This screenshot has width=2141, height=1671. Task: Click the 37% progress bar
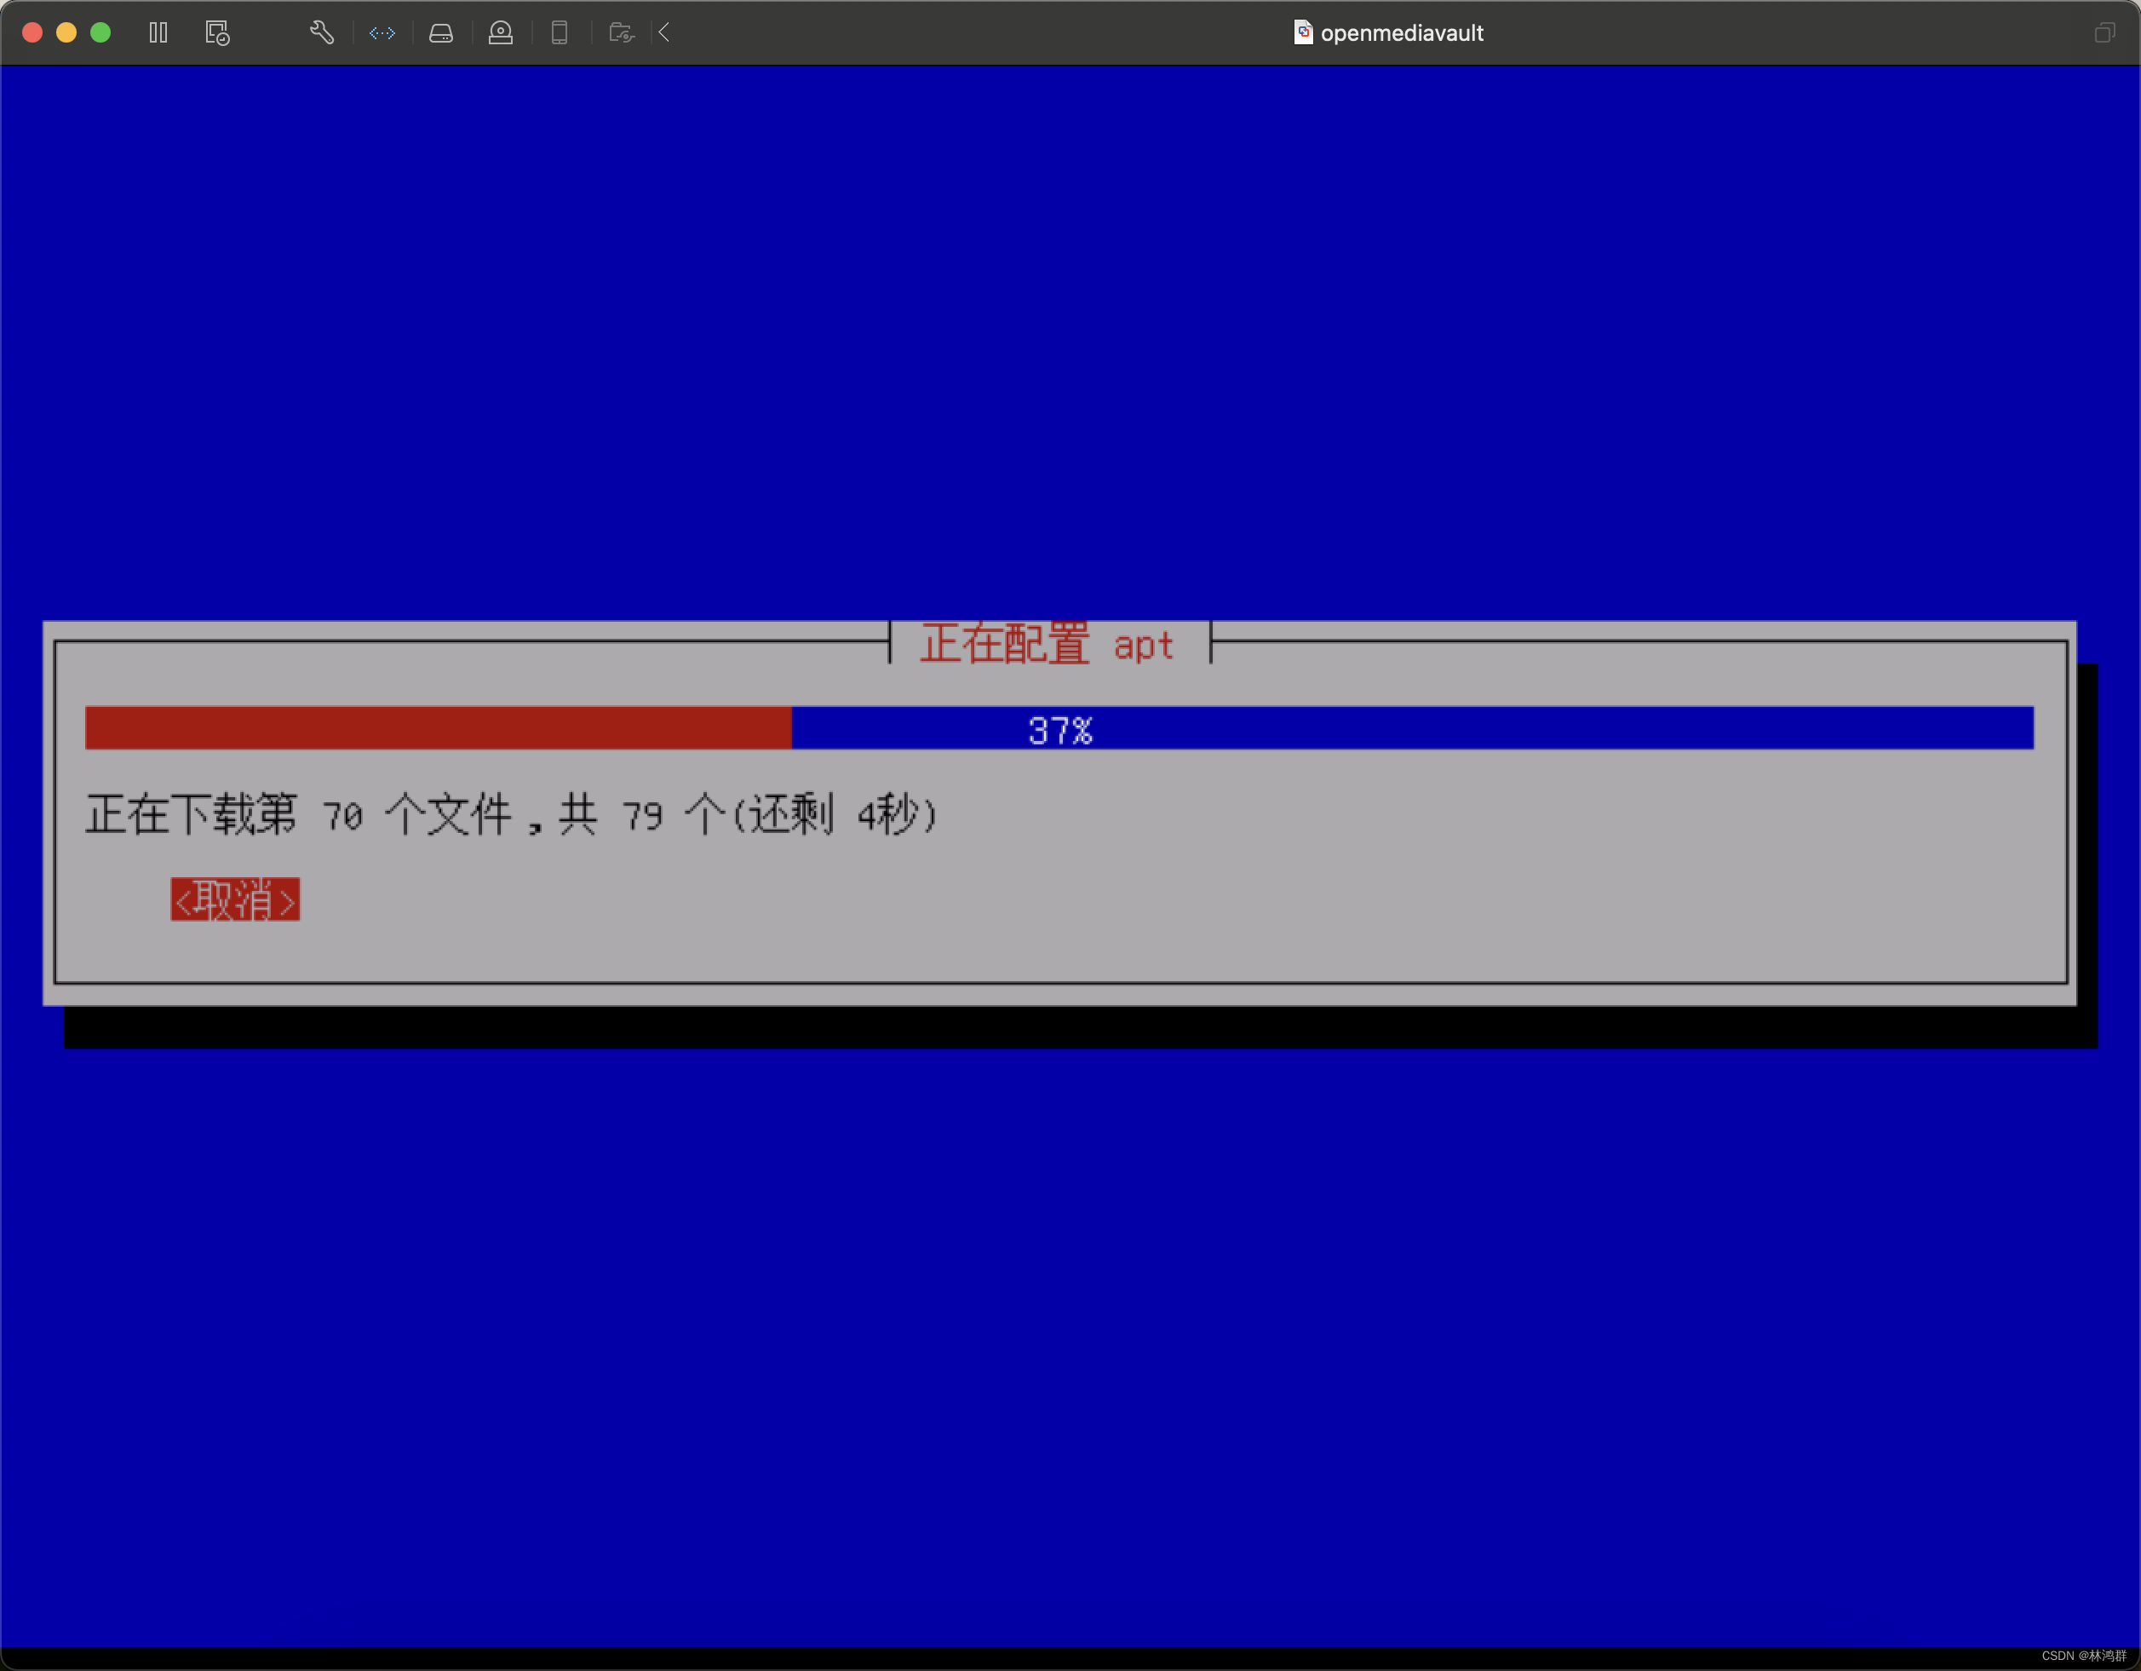click(x=1059, y=728)
